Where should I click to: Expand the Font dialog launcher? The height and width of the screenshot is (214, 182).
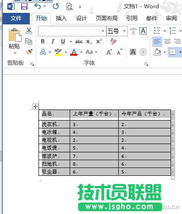(x=146, y=64)
